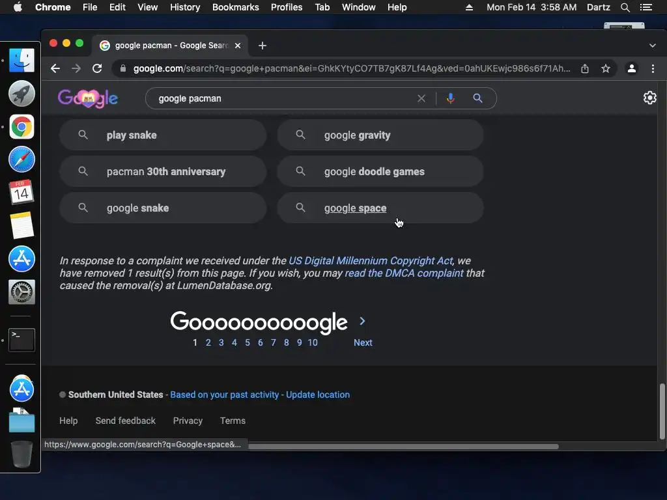The width and height of the screenshot is (667, 500).
Task: Open the google snake suggestion
Action: click(163, 208)
